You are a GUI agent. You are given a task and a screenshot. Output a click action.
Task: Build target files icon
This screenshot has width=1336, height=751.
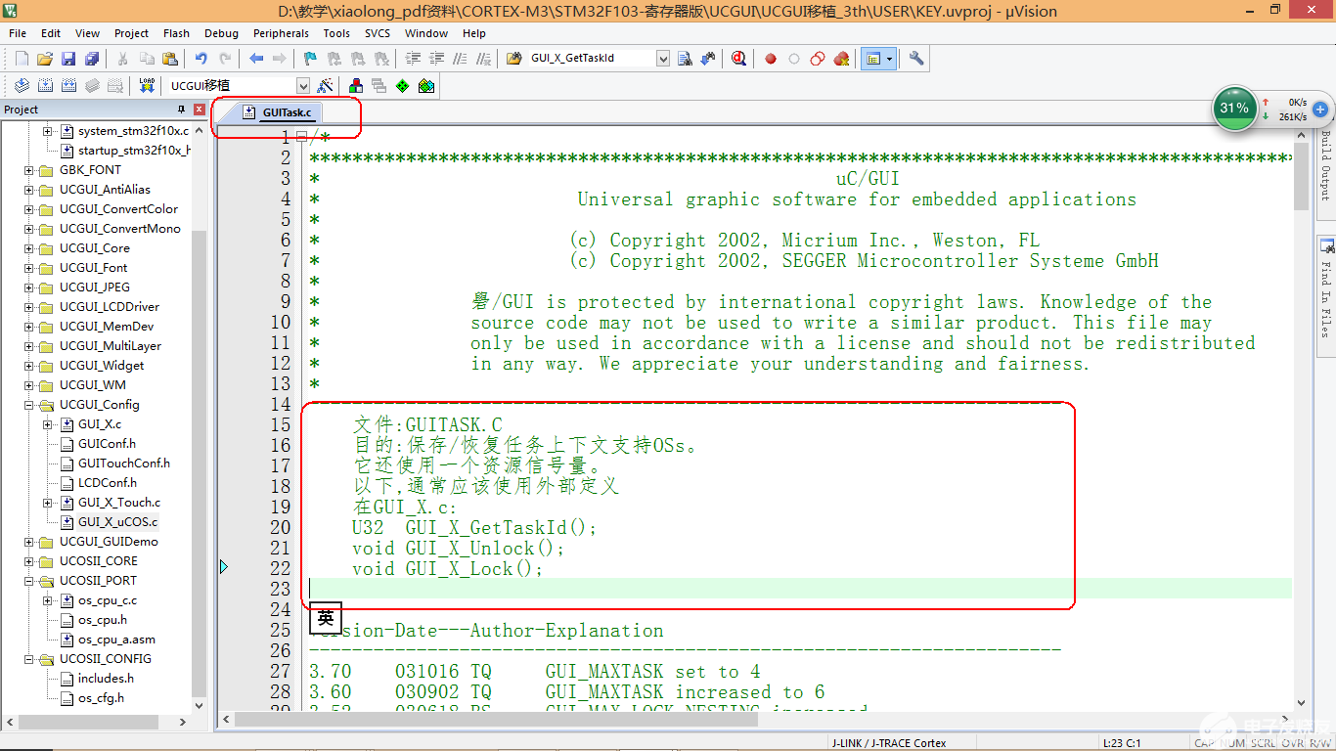[x=45, y=86]
